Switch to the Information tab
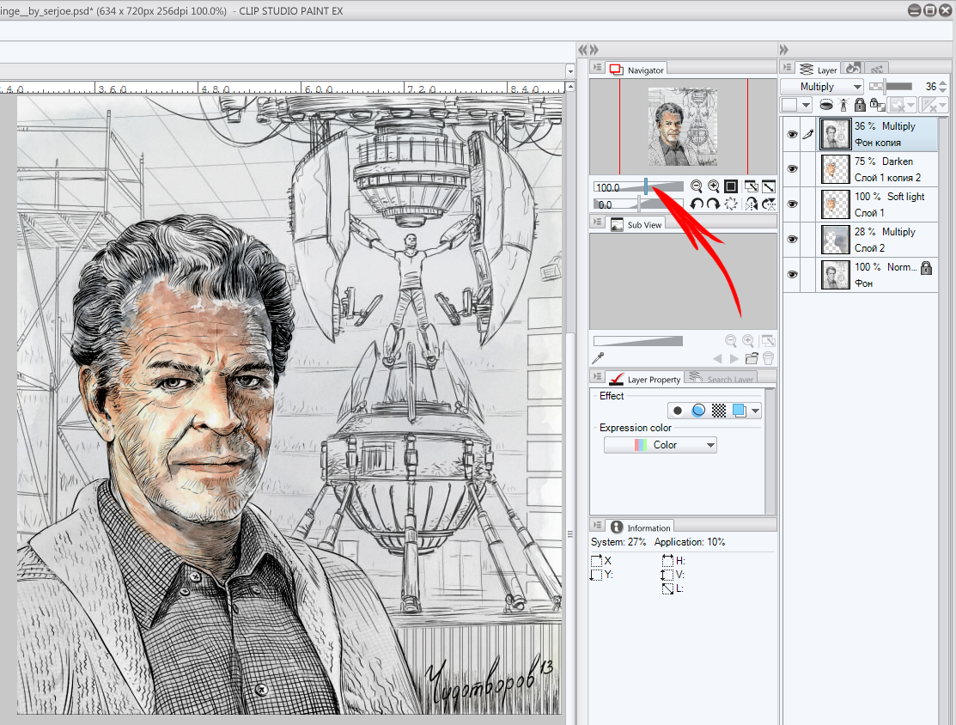The width and height of the screenshot is (956, 725). pyautogui.click(x=640, y=527)
